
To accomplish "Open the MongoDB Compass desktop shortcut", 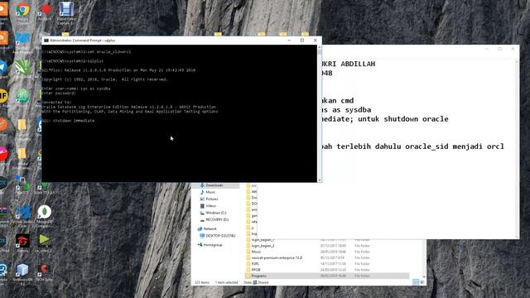I will click(x=44, y=212).
